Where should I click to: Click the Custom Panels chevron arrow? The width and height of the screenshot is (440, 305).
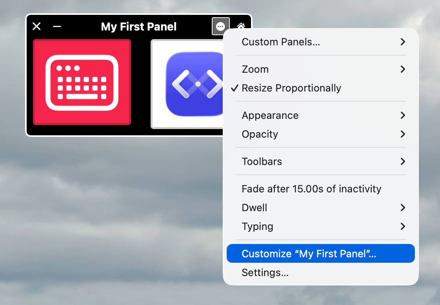pos(403,42)
